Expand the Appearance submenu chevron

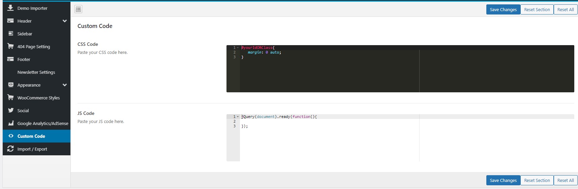point(65,85)
